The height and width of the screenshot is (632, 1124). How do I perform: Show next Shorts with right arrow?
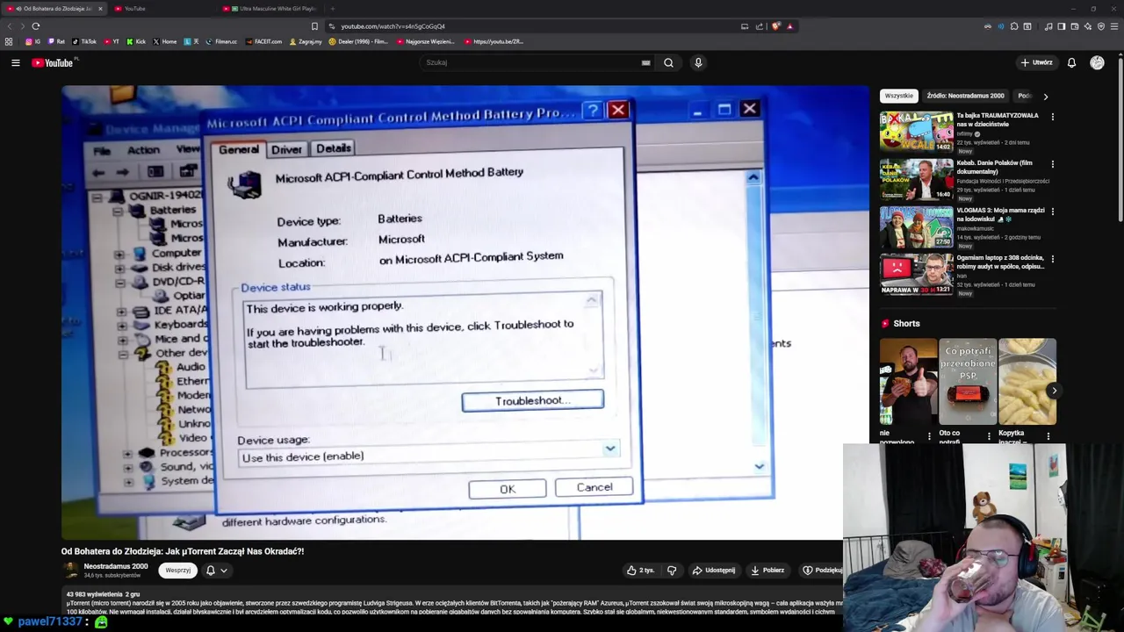pos(1054,391)
